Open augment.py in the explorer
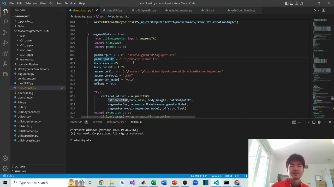Screen dimensions: 334x187 click(26, 74)
